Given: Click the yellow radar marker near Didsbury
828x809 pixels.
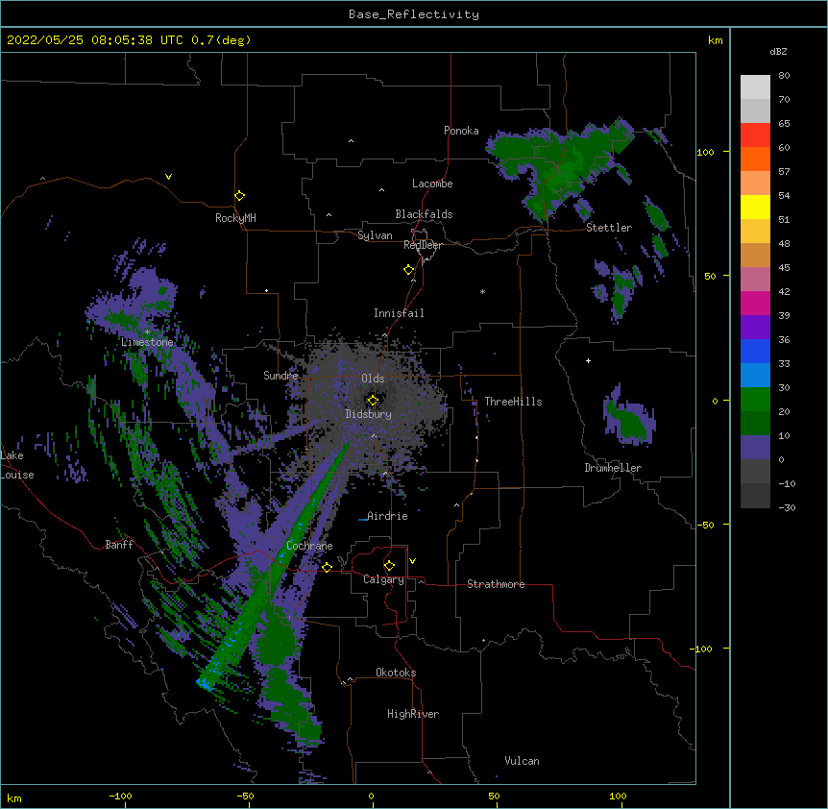Looking at the screenshot, I should (373, 400).
